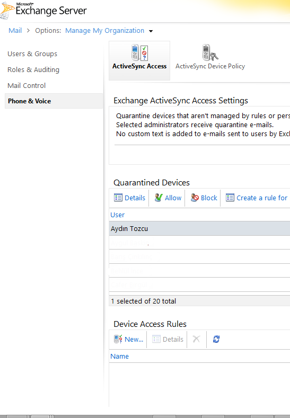Click the Details list icon under Quarantined Devices
The height and width of the screenshot is (418, 290).
[x=118, y=198]
